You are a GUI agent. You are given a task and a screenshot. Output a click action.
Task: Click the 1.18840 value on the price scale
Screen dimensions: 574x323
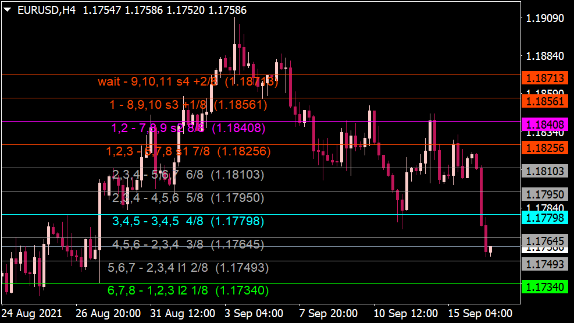pyautogui.click(x=545, y=56)
